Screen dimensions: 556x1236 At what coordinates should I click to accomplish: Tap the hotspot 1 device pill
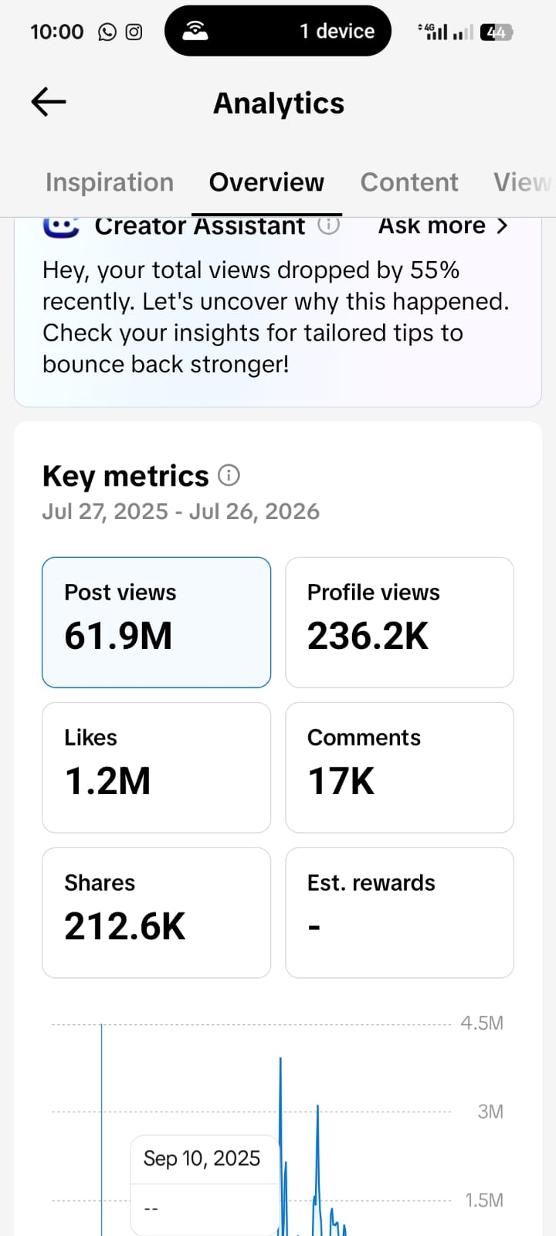(x=278, y=31)
